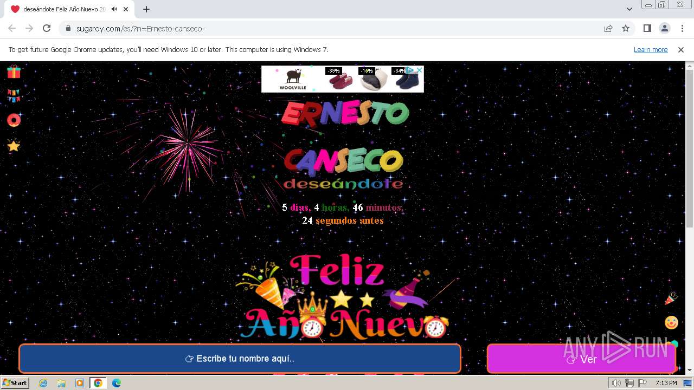Screen dimensions: 694x390
Task: Open Windows Explorer folder in taskbar
Action: point(61,383)
